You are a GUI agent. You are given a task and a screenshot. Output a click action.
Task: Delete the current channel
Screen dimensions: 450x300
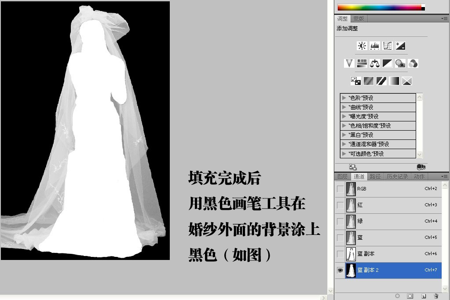[x=436, y=296]
